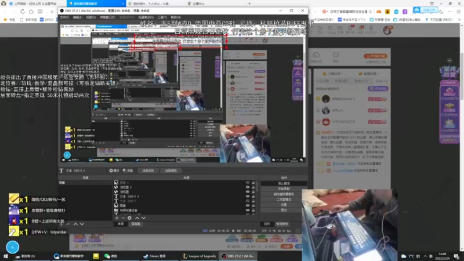Screen dimensions: 464x261
Task: Open the browser hamburger main menu
Action: click(x=459, y=12)
